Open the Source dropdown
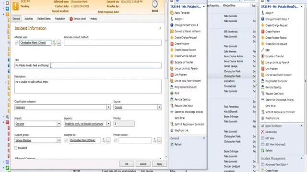Viewport: 307px width, 172px height. [159, 107]
